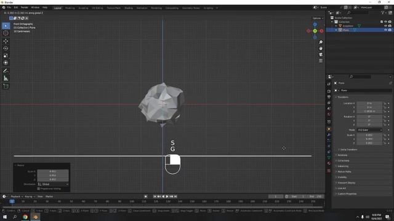Viewport: 394px width, 221px height.
Task: Select the Select Box tool
Action: coord(6,26)
